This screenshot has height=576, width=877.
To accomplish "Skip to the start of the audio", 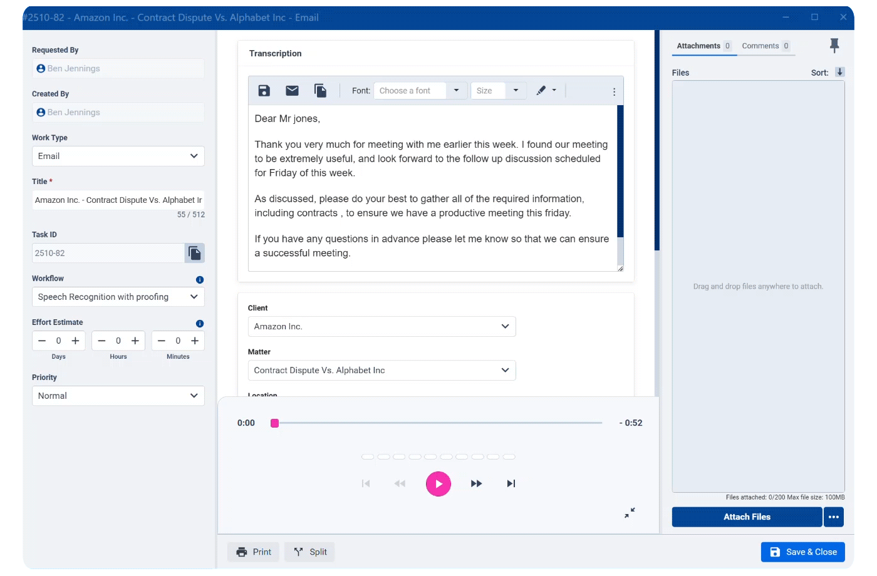I will 366,484.
